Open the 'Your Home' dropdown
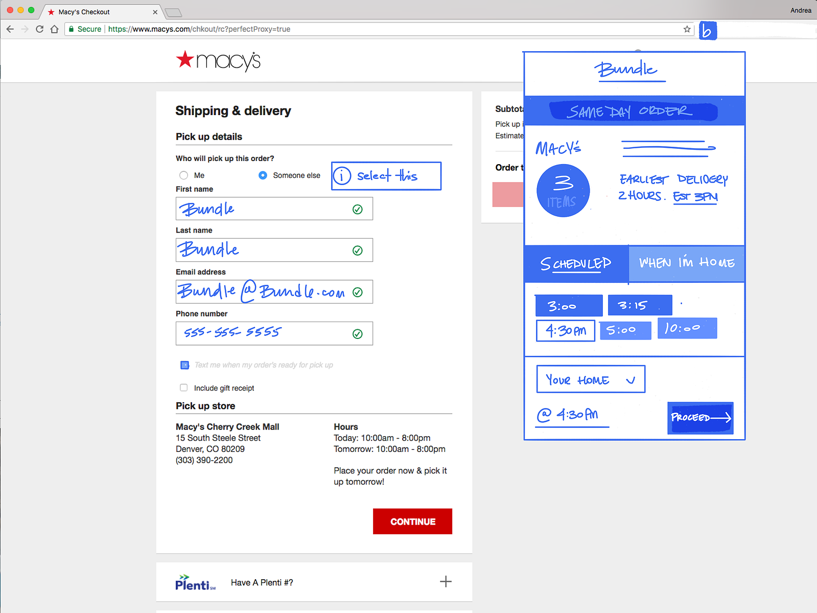Screen dimensions: 817x613 click(x=591, y=379)
